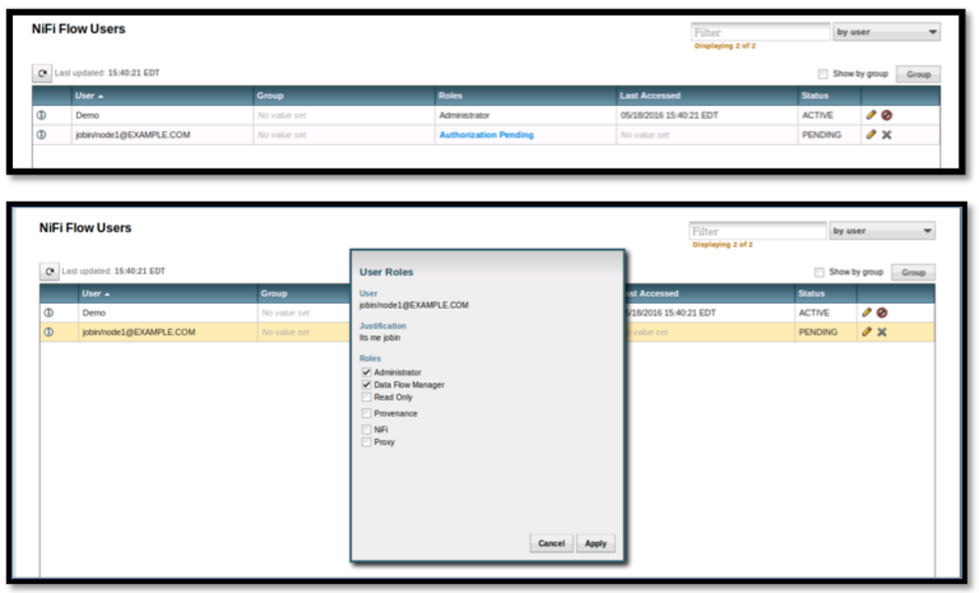Click refresh icon in upper NiFi Flow Users panel
The width and height of the screenshot is (979, 593).
click(x=42, y=74)
